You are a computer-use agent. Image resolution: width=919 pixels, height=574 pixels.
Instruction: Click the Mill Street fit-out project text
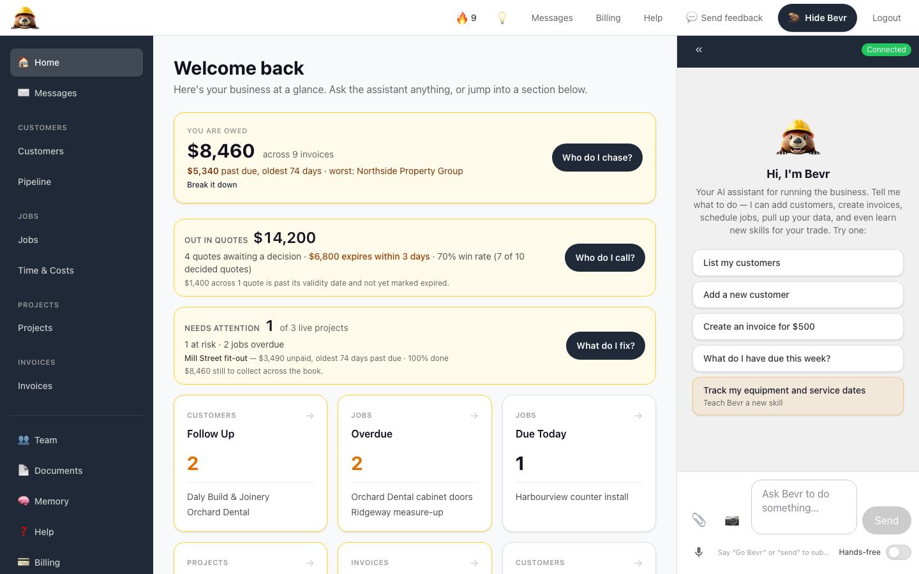pos(216,358)
